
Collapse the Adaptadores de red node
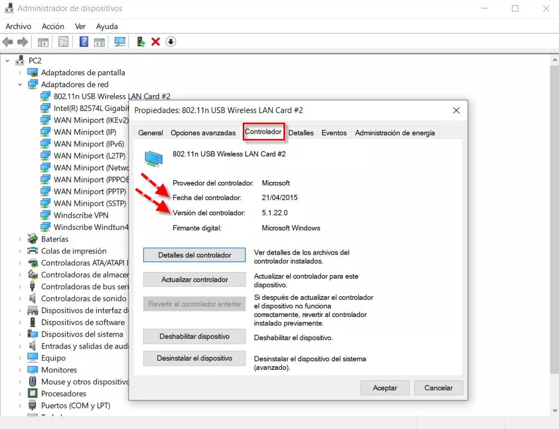[20, 85]
